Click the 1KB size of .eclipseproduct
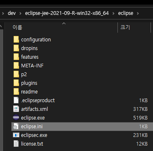153x151 pixels. click(143, 101)
